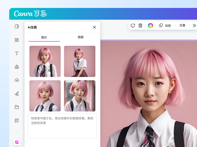This screenshot has height=147, width=197.
Task: Close the AI生图 panel
Action: pyautogui.click(x=94, y=27)
